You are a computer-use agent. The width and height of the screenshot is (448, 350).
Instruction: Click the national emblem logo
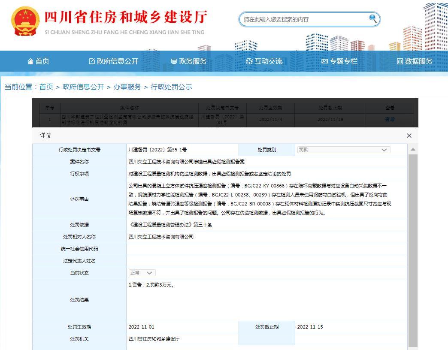25,21
